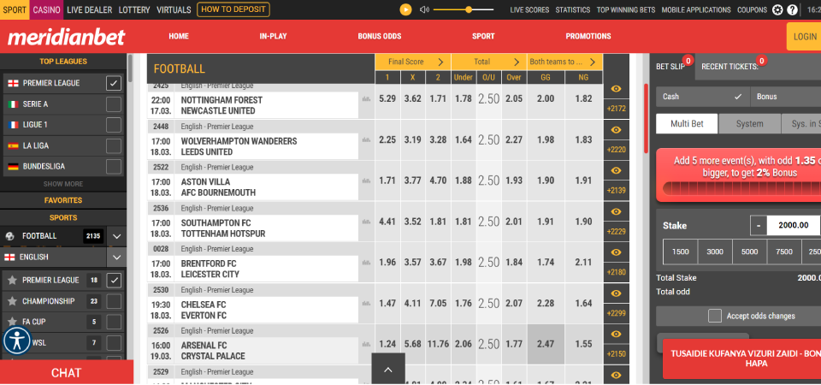The height and width of the screenshot is (385, 821).
Task: Uncheck Premier League in Top Leagues
Action: [x=114, y=83]
